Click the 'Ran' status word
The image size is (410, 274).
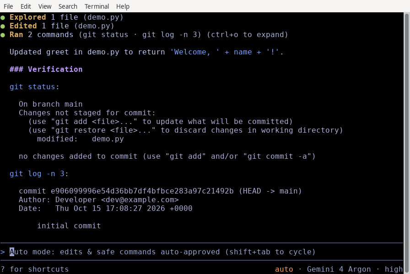coord(16,34)
